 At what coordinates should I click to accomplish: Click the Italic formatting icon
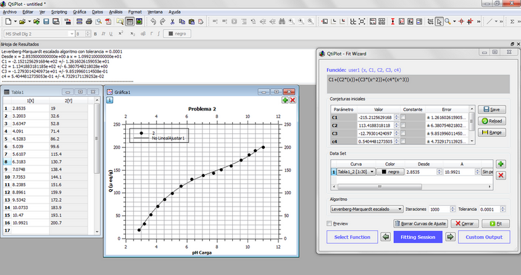(x=103, y=34)
